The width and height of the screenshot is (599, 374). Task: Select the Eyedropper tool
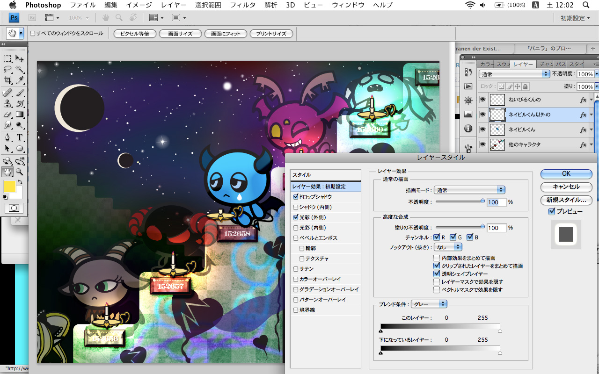click(x=20, y=80)
